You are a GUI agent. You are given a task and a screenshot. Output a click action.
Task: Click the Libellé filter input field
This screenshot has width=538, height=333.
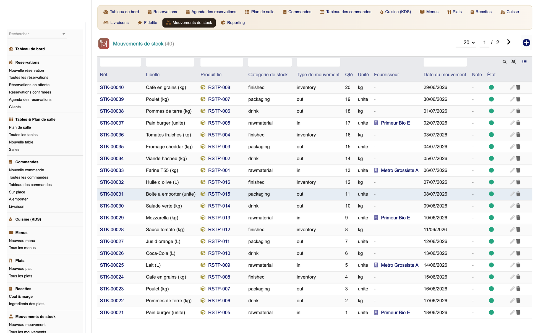[x=170, y=62]
